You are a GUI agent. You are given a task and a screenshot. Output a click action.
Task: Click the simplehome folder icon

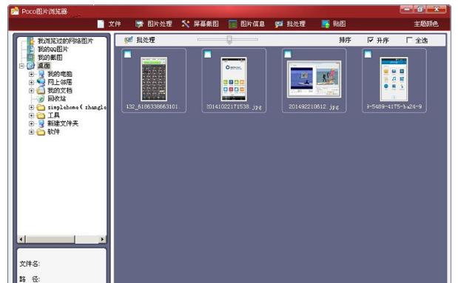tap(41, 107)
